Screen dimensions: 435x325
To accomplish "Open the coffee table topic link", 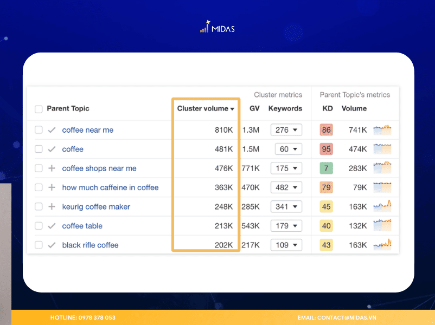I will (x=82, y=226).
